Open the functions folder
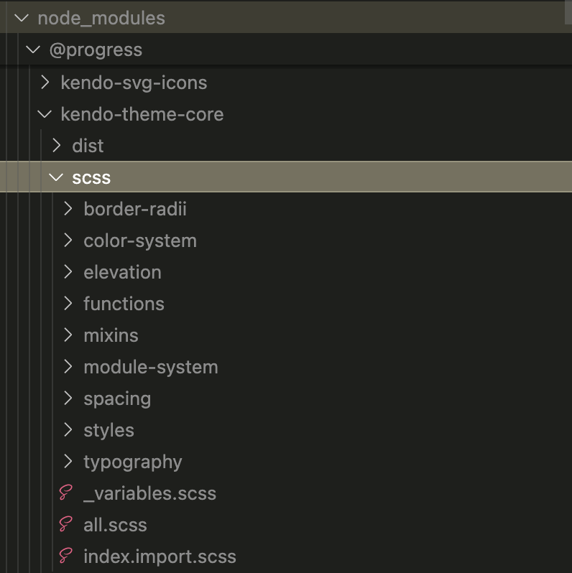Image resolution: width=572 pixels, height=573 pixels. point(124,304)
